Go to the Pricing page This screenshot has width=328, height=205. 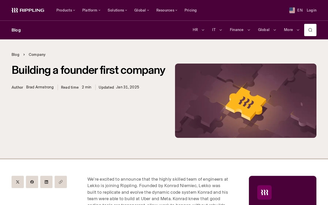(191, 10)
